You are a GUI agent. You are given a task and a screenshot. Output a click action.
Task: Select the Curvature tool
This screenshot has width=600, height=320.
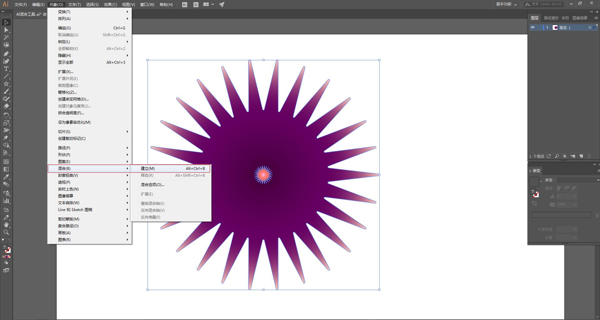pos(6,61)
